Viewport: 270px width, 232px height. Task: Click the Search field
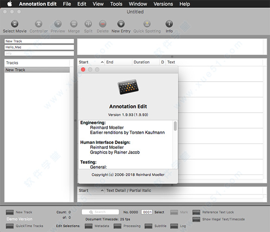click(100, 212)
